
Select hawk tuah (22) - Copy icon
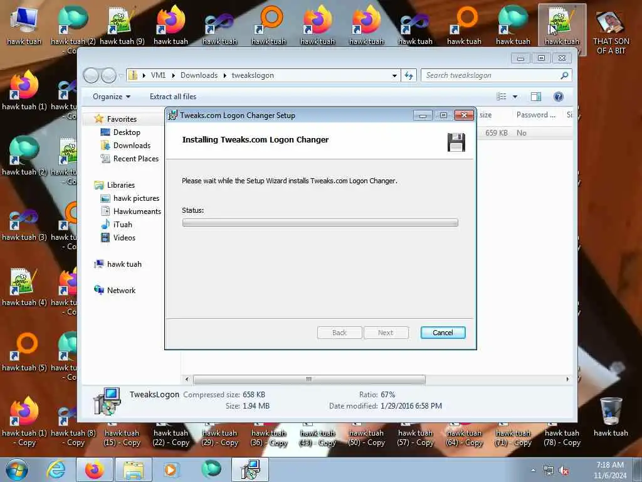171,436
